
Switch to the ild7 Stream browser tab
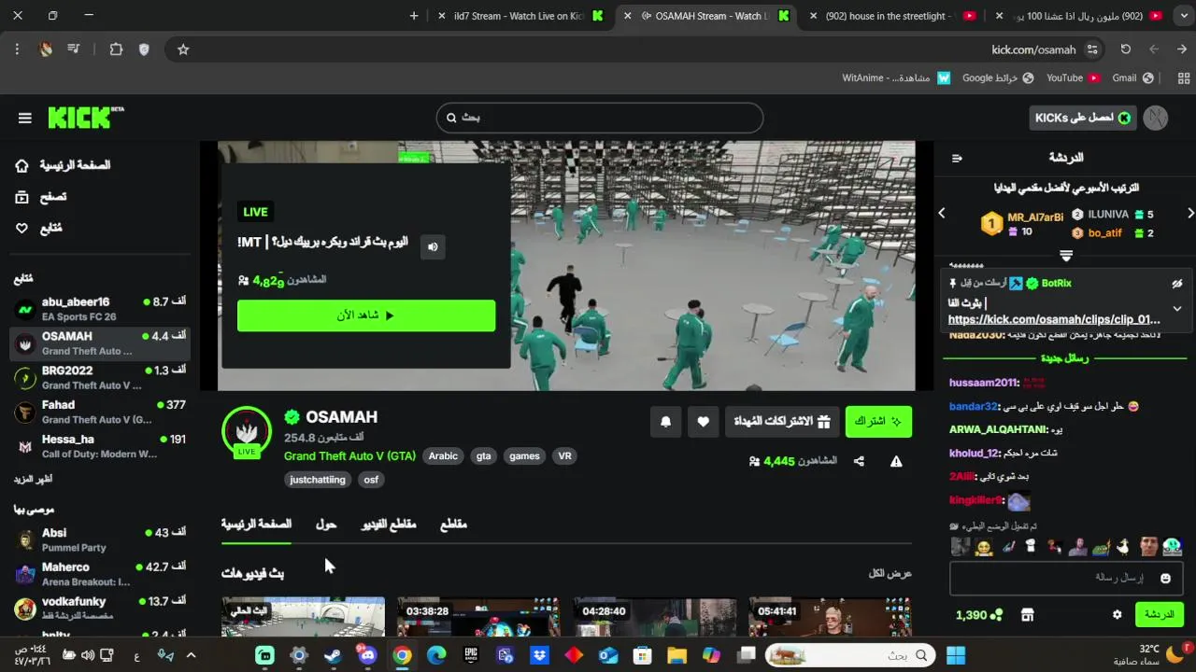pos(519,16)
